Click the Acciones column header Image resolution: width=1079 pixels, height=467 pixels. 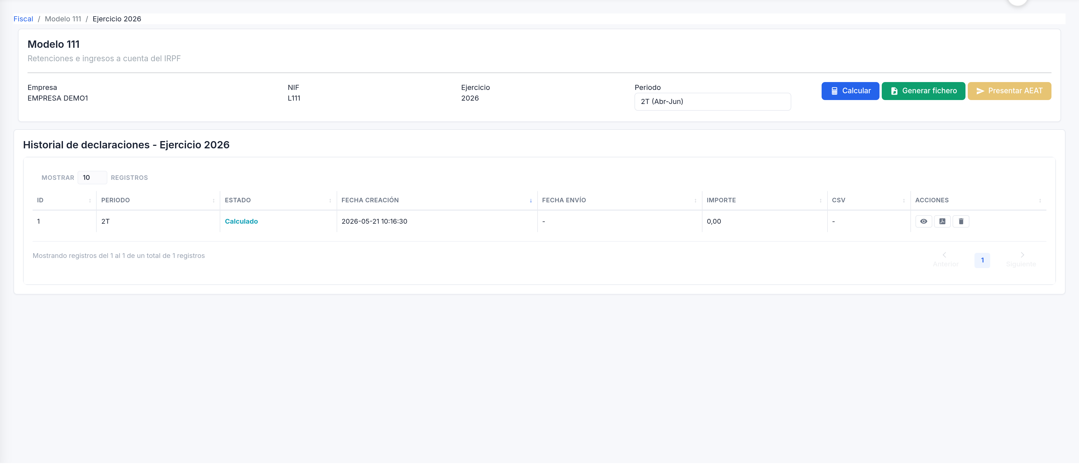(978, 200)
